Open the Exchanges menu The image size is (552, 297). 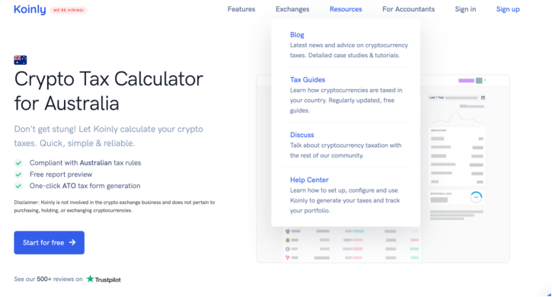point(292,9)
